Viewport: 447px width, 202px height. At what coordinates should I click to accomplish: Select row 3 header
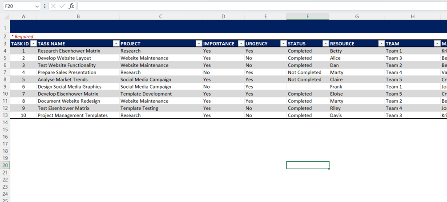click(5, 44)
